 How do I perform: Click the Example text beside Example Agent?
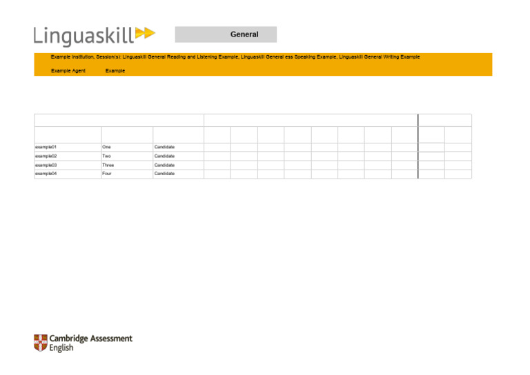coord(115,70)
